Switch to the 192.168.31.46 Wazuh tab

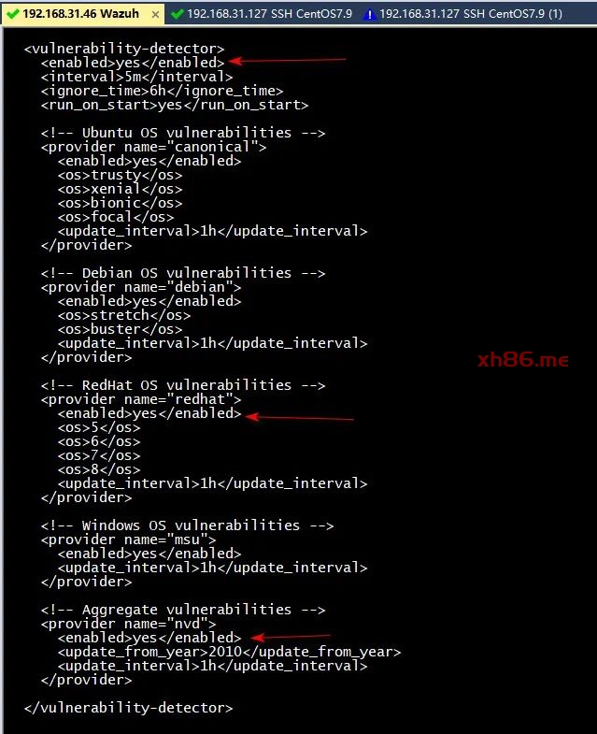[81, 14]
